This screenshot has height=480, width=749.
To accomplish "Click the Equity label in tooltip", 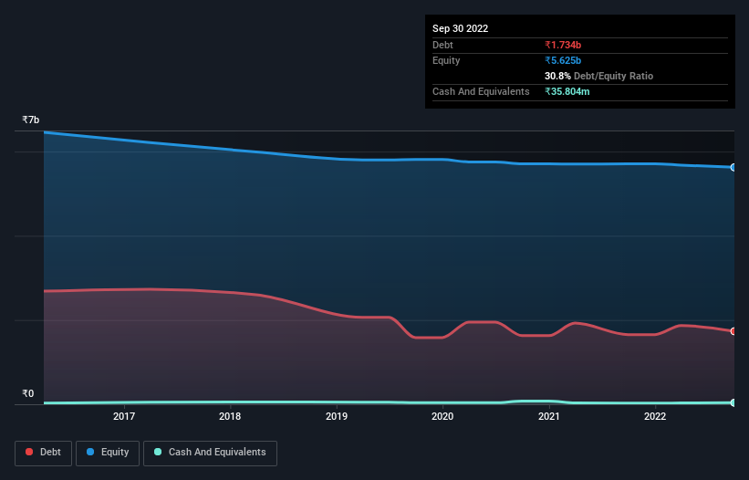I will (x=446, y=60).
